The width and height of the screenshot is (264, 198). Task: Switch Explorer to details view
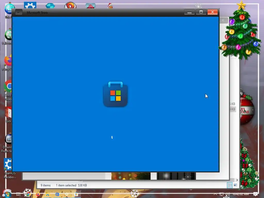pyautogui.click(x=230, y=185)
